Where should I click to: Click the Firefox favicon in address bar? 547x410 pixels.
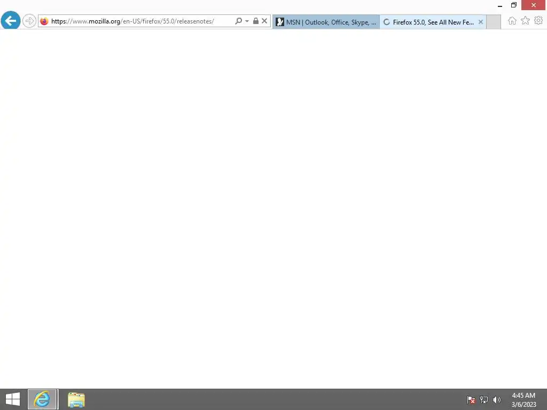[x=44, y=21]
